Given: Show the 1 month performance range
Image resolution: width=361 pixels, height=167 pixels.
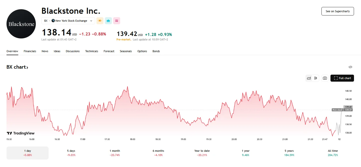Looking at the screenshot, I should coord(115,153).
